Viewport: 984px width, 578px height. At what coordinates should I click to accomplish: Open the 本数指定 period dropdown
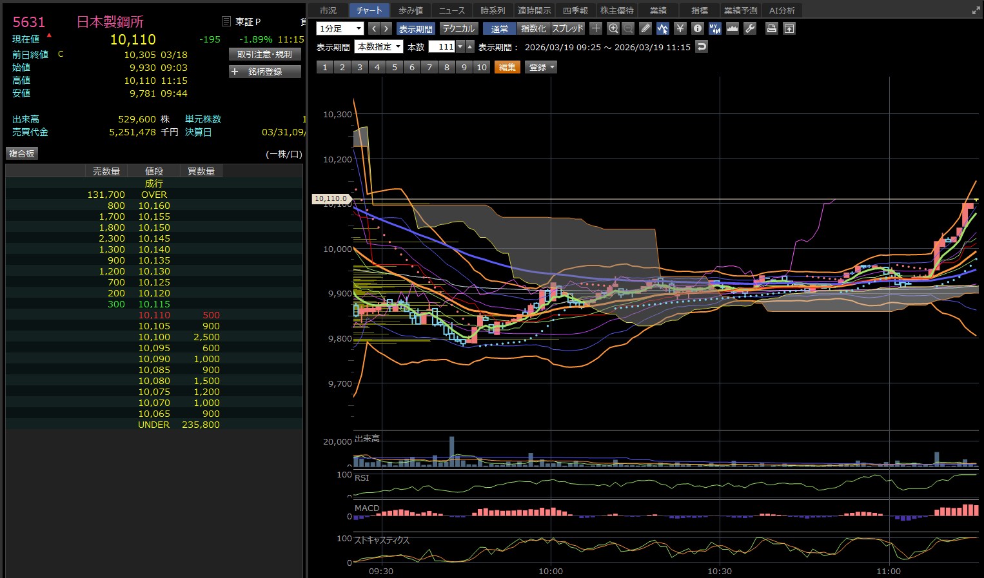tap(379, 46)
